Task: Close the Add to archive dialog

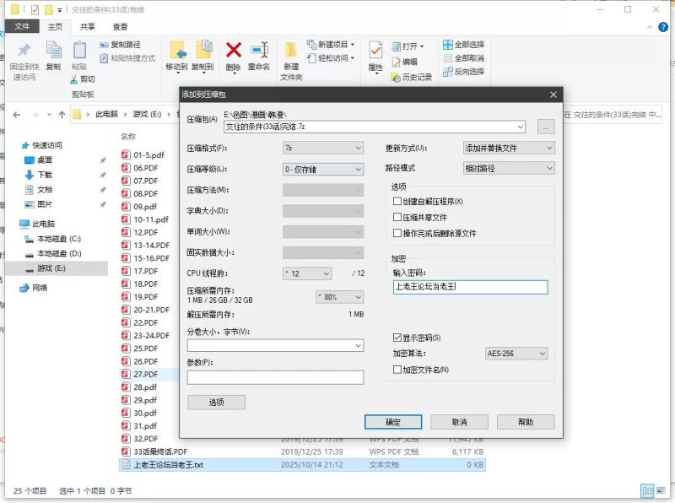Action: (x=553, y=95)
